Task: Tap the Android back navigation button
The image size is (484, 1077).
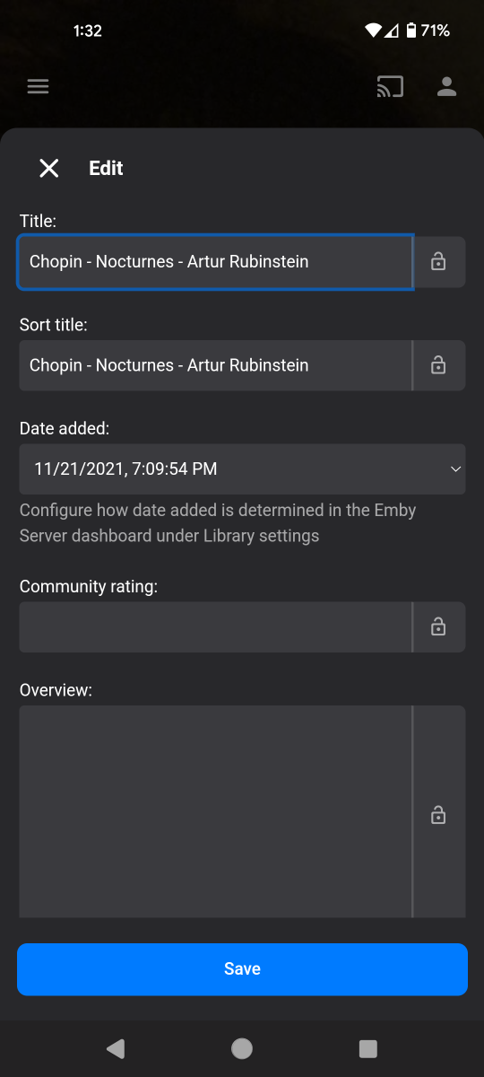Action: [115, 1048]
